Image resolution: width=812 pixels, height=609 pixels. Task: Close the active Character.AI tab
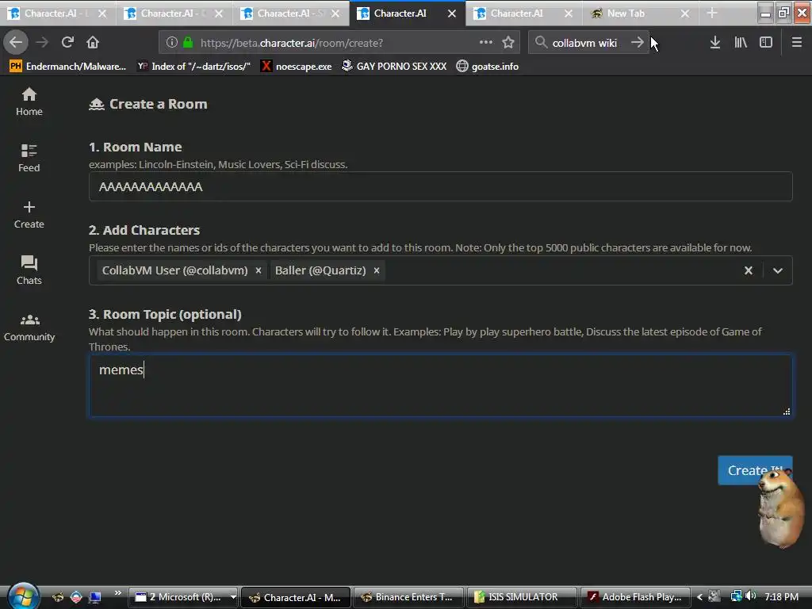(452, 13)
